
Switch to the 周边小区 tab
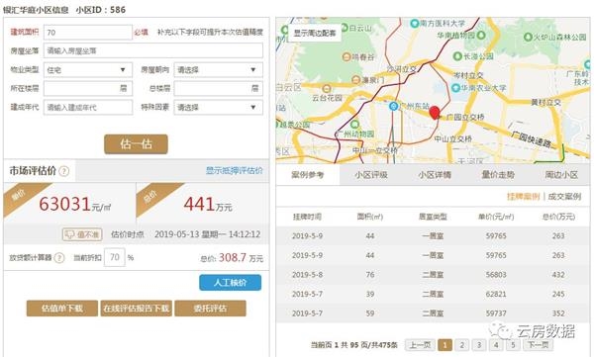click(561, 175)
